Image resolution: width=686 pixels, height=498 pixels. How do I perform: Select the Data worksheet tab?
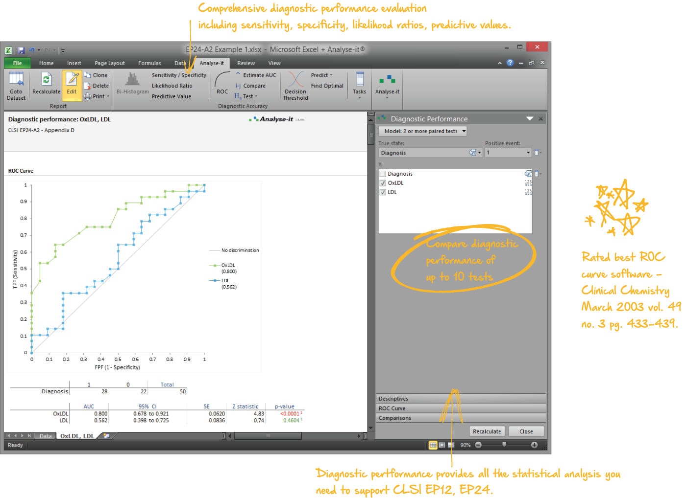(x=46, y=436)
